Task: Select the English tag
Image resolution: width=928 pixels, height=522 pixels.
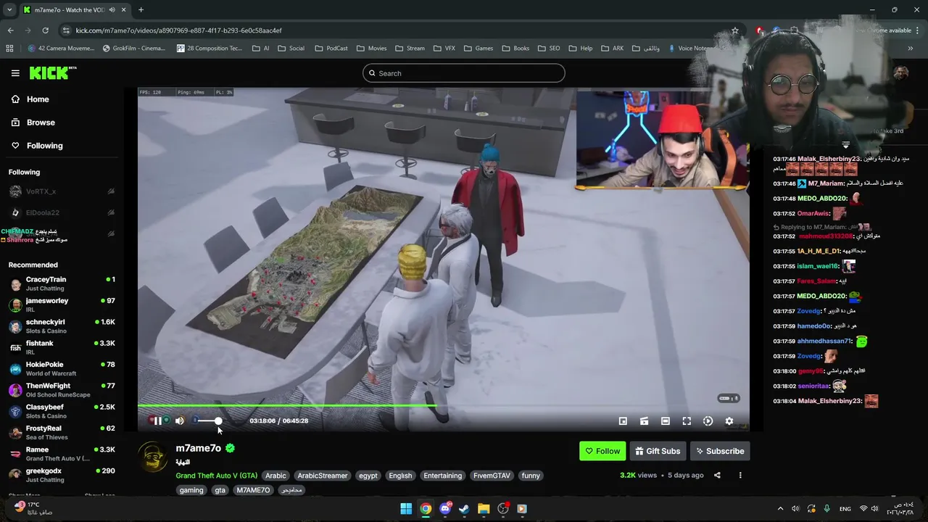Action: [x=400, y=476]
